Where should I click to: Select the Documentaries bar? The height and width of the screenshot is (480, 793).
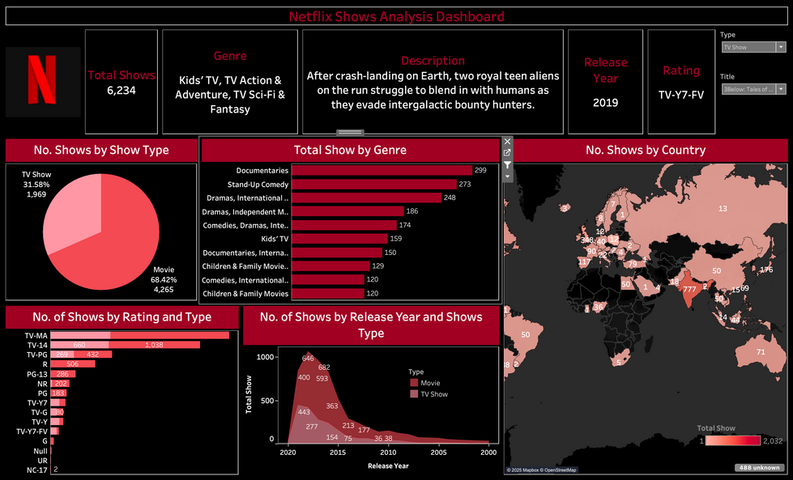coord(382,170)
